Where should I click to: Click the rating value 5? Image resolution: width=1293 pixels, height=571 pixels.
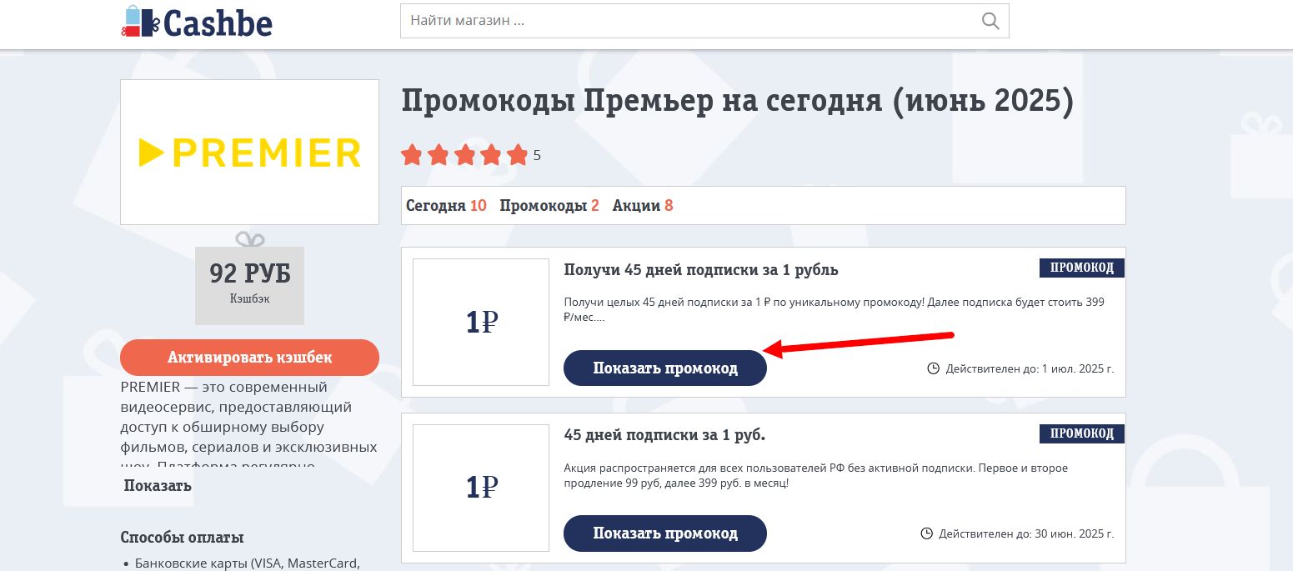(537, 155)
